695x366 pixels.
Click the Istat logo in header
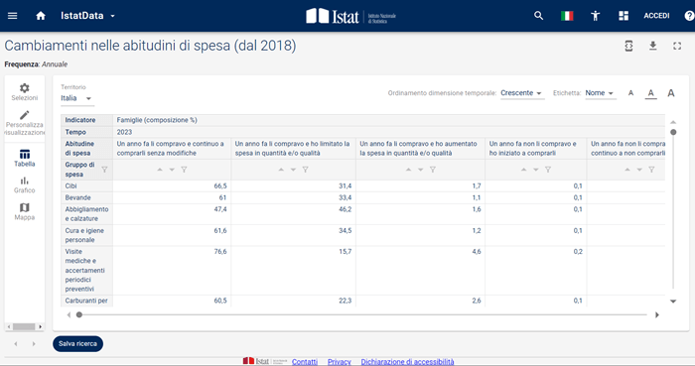[x=350, y=16]
